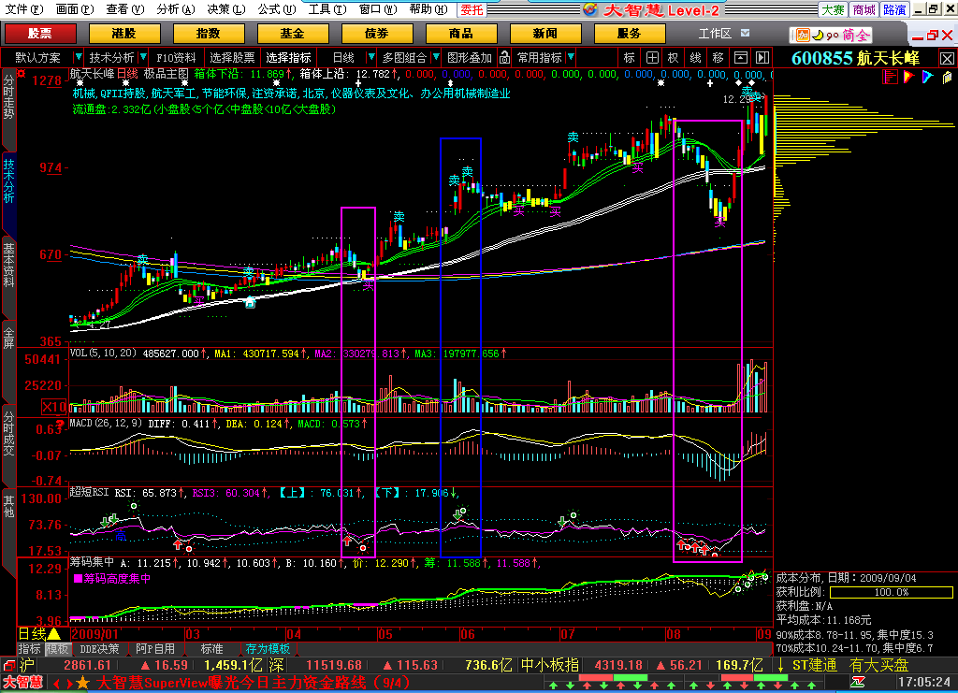Open the 工具(T) menu
Screen dimensions: 958x693
click(327, 9)
